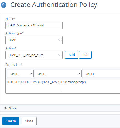Screen dimensions: 120x128
Task: Click the Close button
Action: coord(29,121)
